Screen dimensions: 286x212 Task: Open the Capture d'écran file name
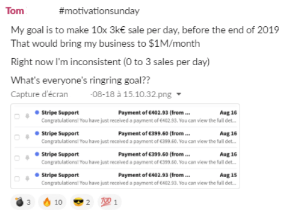coord(91,94)
